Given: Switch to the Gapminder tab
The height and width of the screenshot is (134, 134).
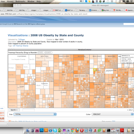Looking at the screenshot, I should click(129, 10).
